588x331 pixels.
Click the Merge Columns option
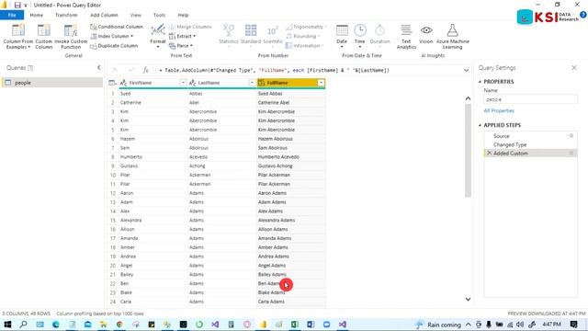190,27
